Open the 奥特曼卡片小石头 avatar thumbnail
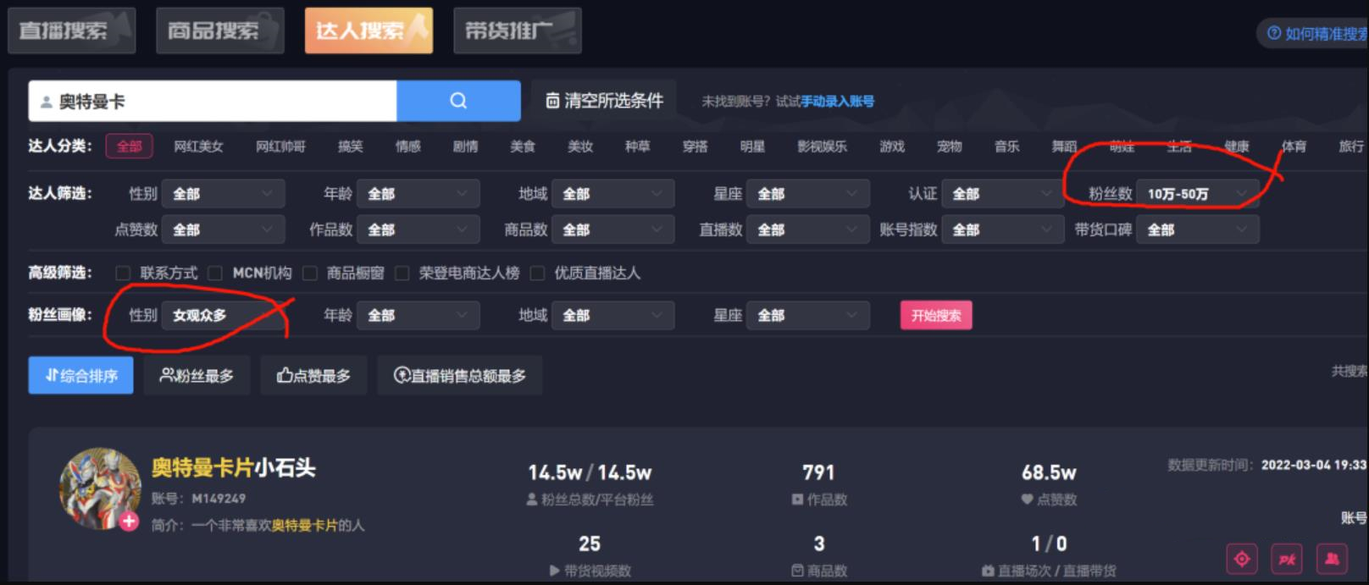This screenshot has height=585, width=1369. pyautogui.click(x=99, y=489)
